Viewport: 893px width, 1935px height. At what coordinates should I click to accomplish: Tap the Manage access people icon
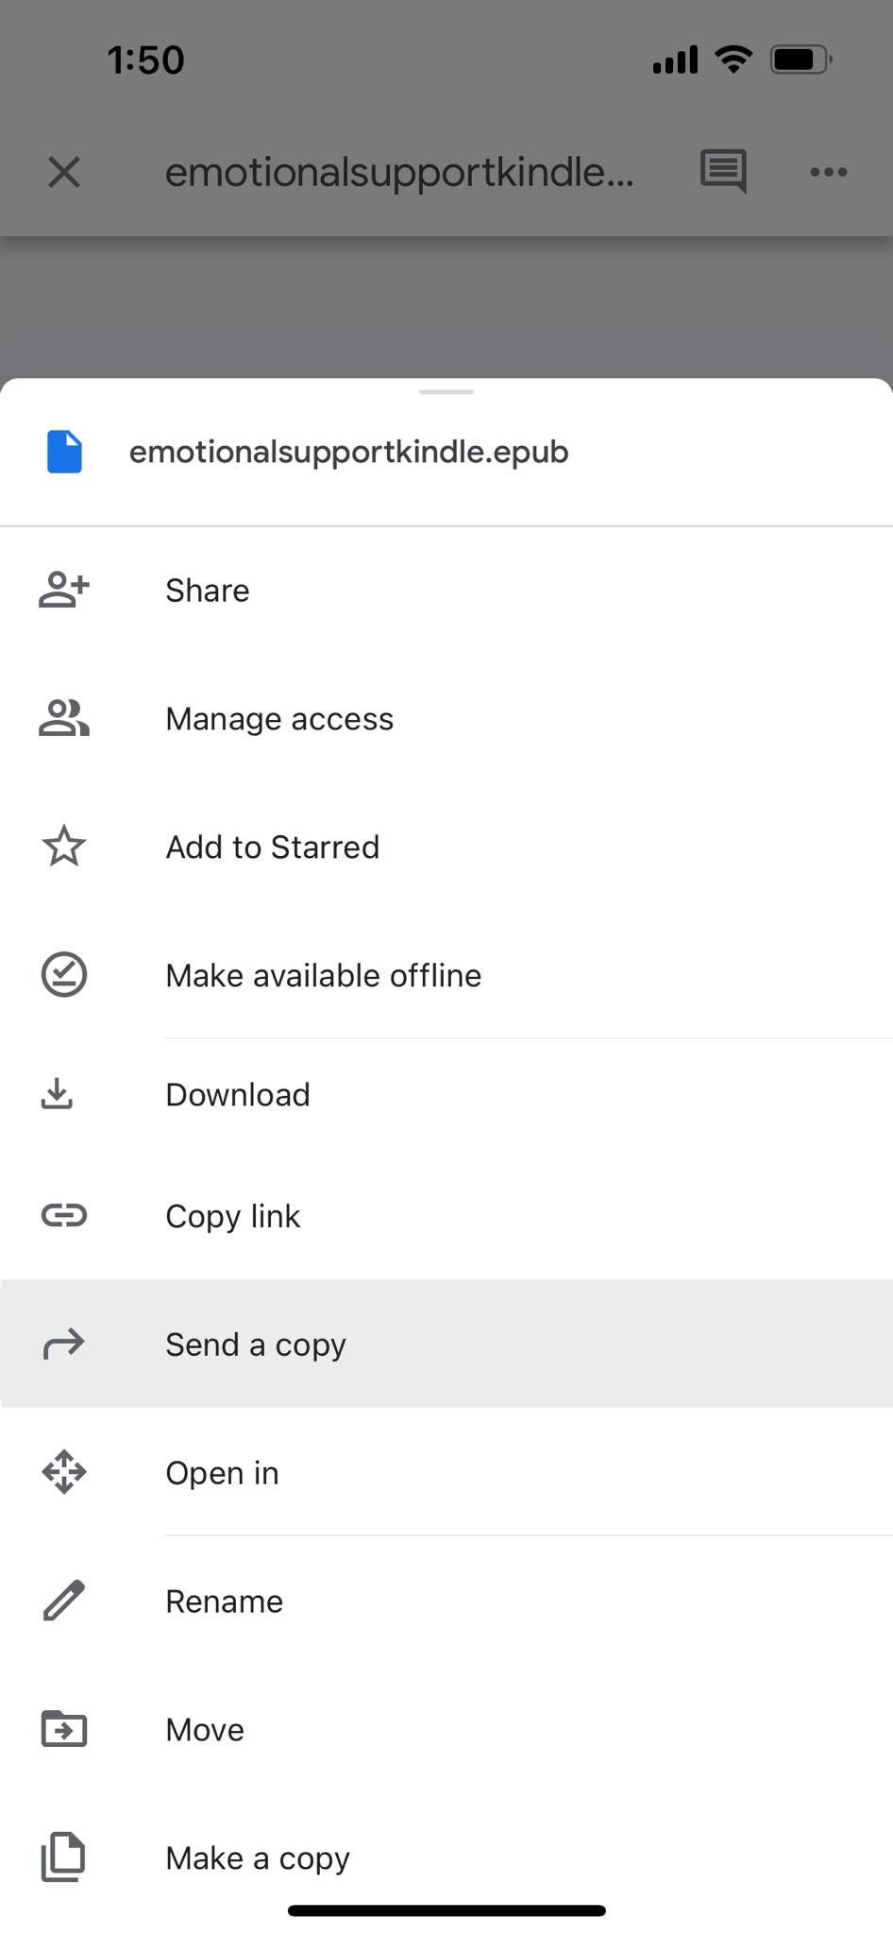(x=63, y=718)
